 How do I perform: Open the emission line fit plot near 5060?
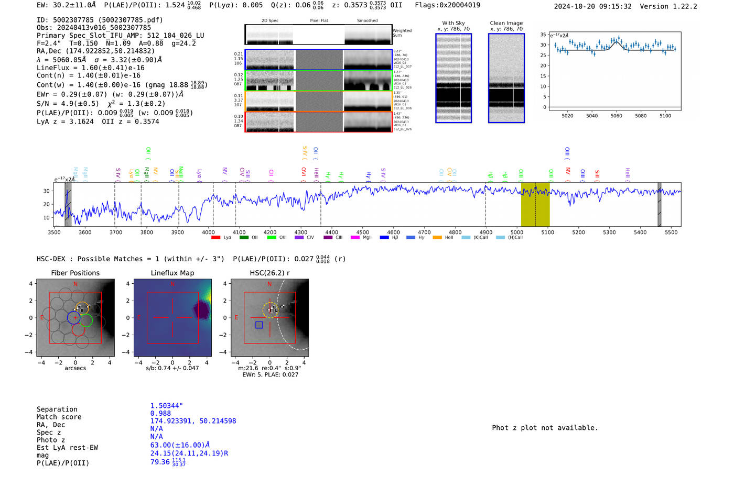[614, 71]
